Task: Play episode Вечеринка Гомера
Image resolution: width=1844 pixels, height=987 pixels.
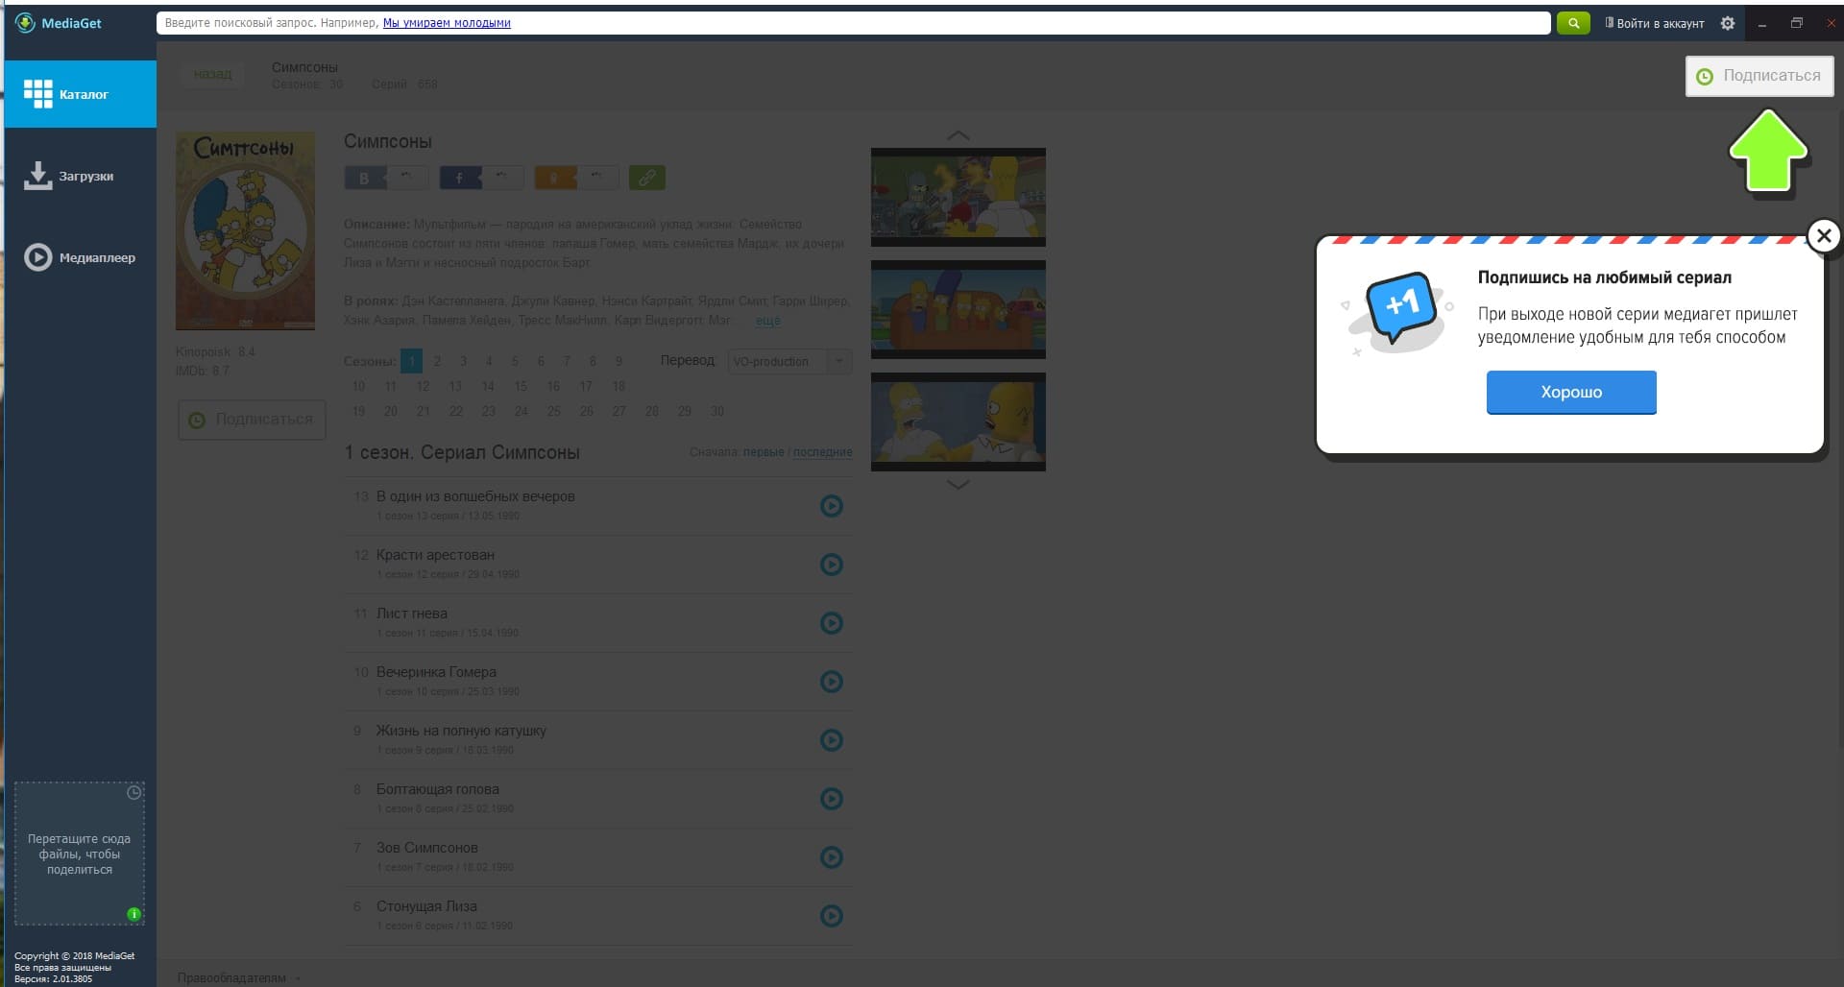Action: pos(832,682)
